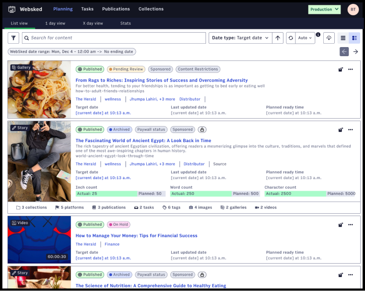
Task: Go to previous page arrow
Action: pyautogui.click(x=344, y=51)
